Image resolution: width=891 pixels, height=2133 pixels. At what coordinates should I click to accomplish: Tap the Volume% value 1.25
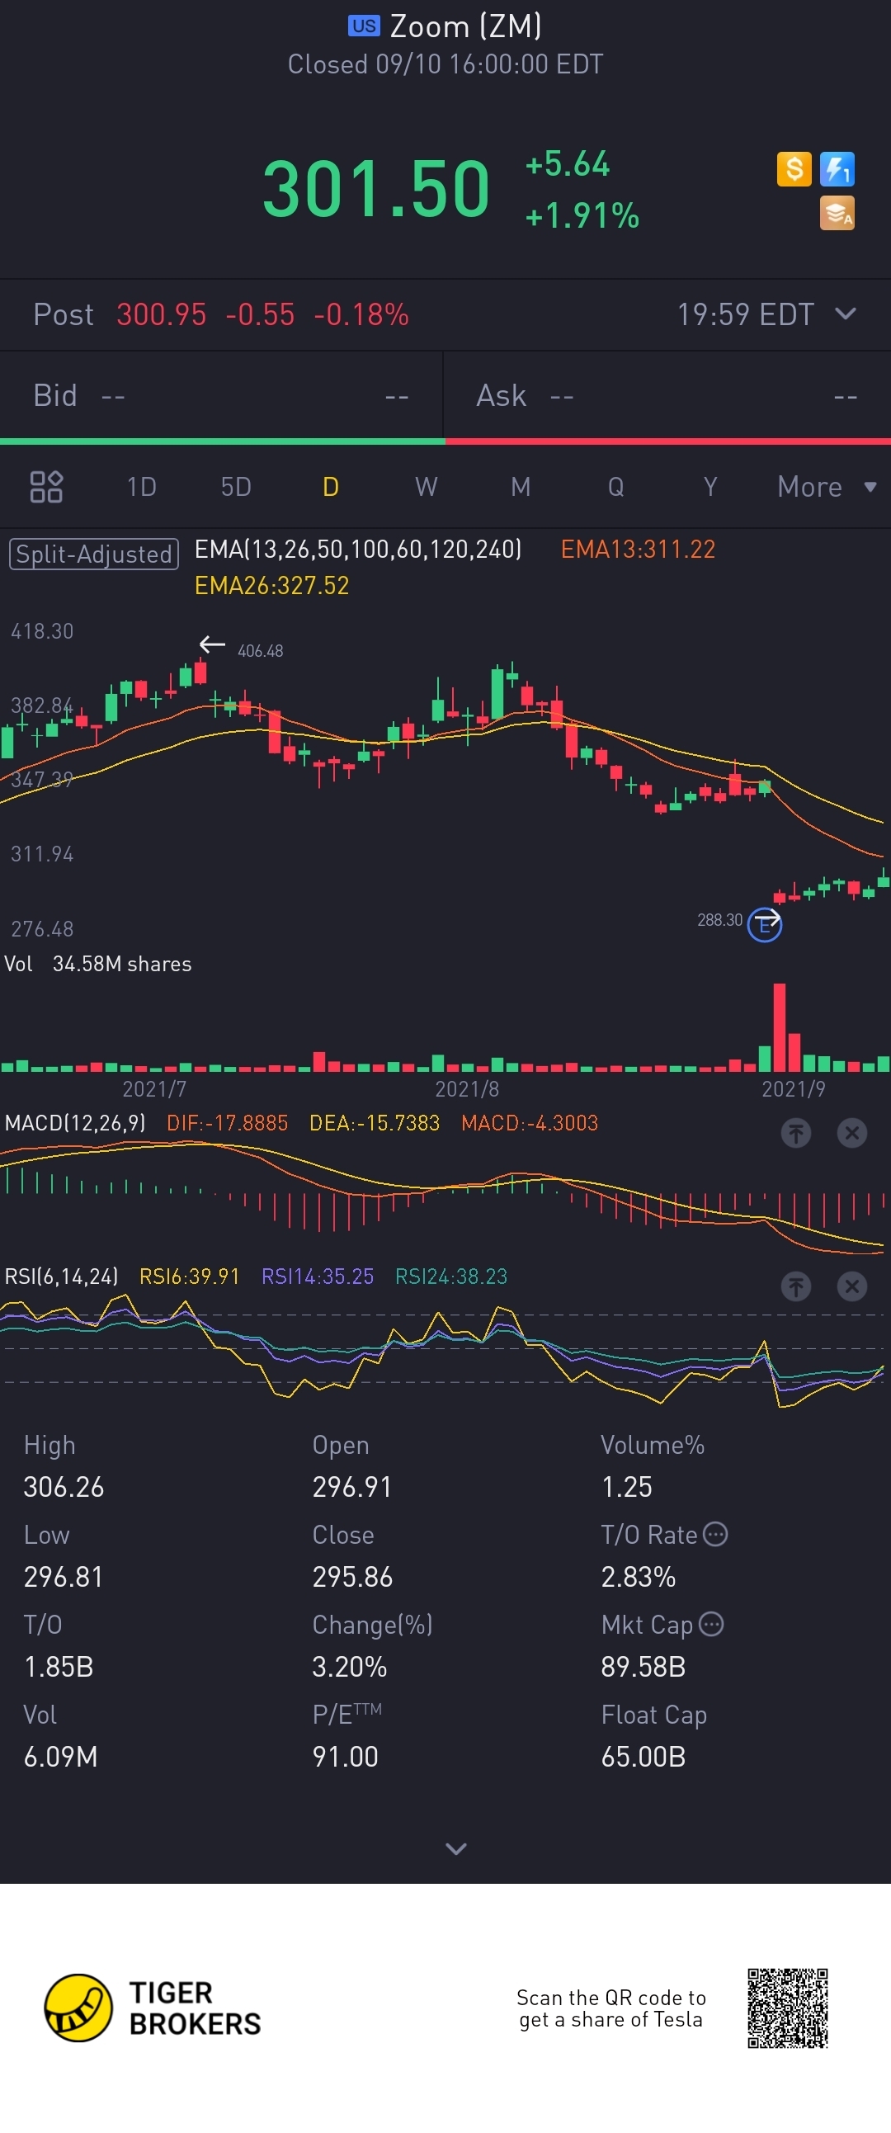[627, 1487]
